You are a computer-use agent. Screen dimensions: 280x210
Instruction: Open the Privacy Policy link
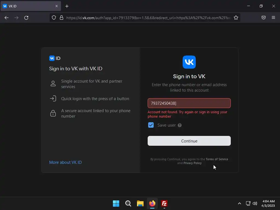pos(192,163)
